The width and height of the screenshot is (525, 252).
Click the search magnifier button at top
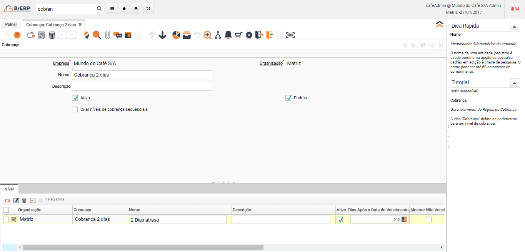coord(99,9)
